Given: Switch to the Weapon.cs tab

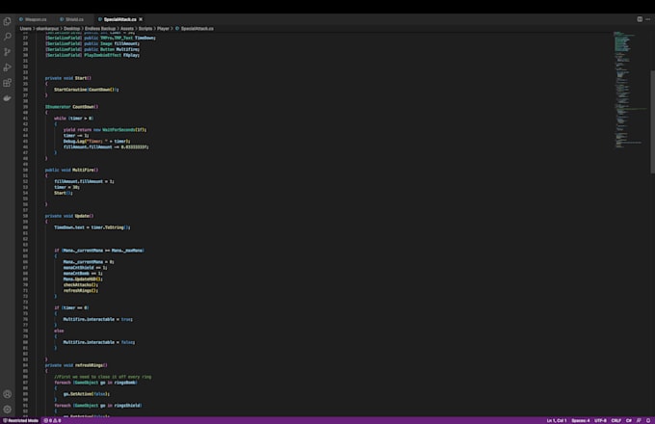Looking at the screenshot, I should (x=33, y=18).
